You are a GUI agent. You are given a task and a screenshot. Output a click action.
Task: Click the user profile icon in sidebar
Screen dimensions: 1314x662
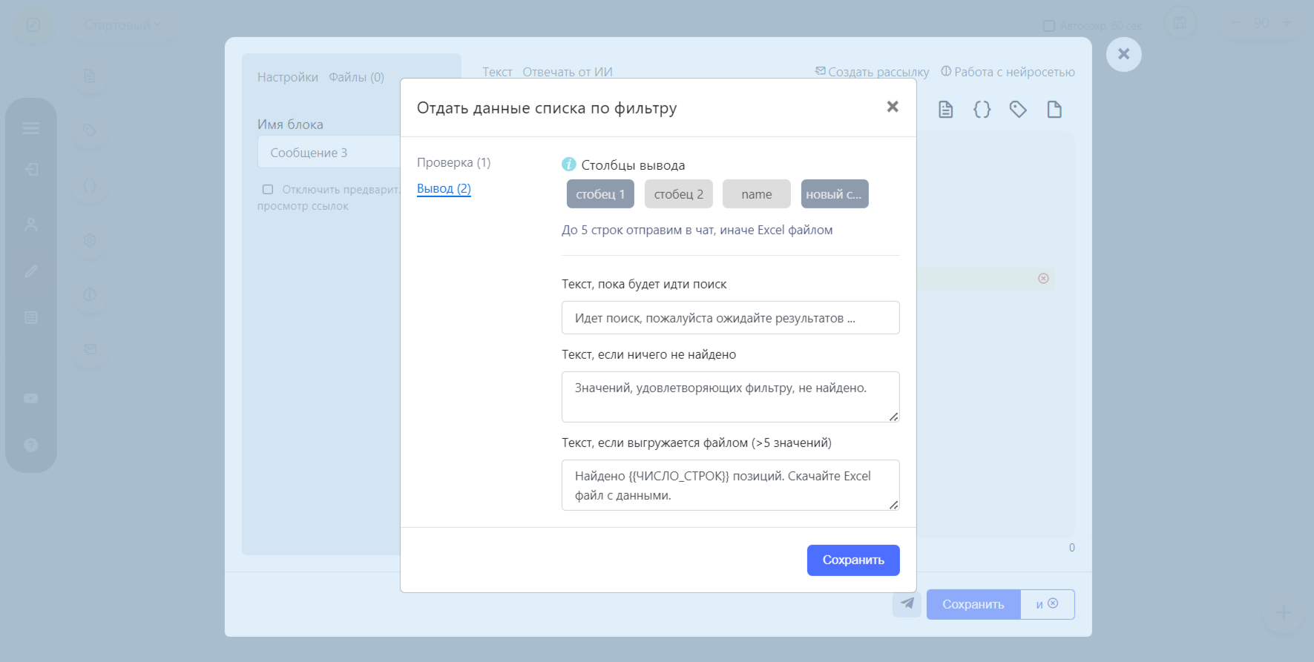click(x=31, y=224)
